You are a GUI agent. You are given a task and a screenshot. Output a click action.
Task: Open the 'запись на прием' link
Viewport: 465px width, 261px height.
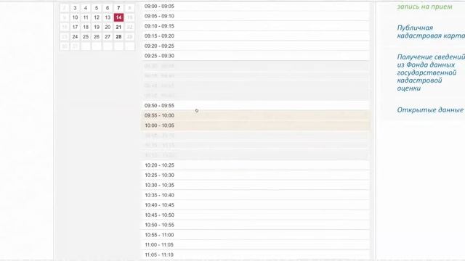(x=424, y=7)
